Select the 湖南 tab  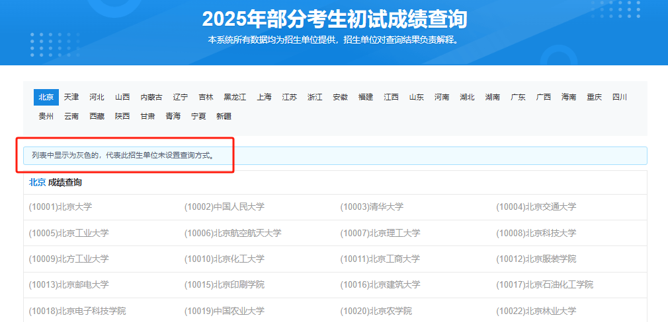point(493,97)
